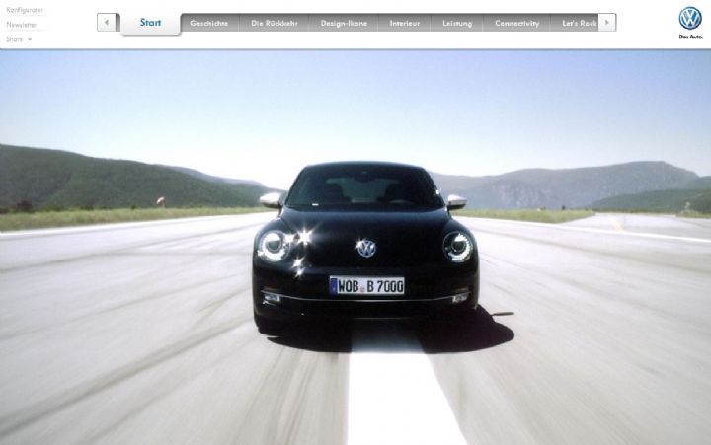Open the Newsletter link
This screenshot has width=711, height=445.
coord(21,25)
